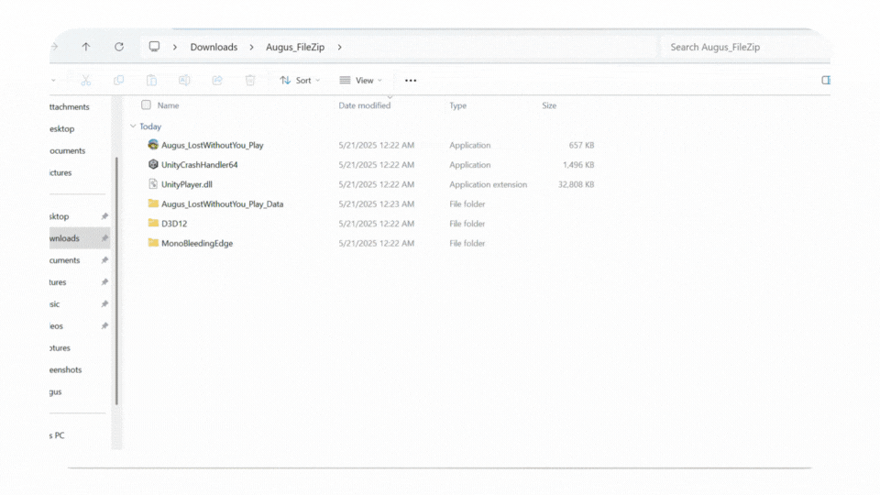Viewport: 880px width, 495px height.
Task: Click the MonoBleedingEdge folder icon
Action: (x=153, y=242)
